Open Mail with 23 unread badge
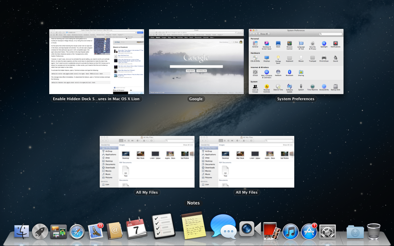 (95, 231)
